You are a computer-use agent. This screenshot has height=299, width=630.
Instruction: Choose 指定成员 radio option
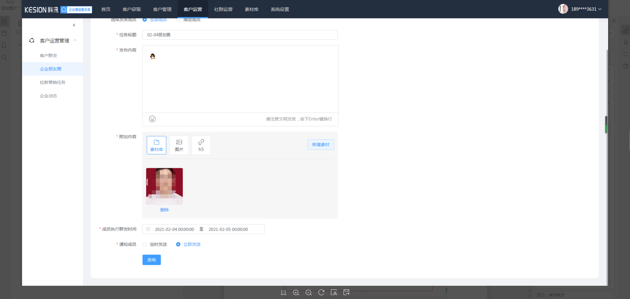(x=178, y=20)
